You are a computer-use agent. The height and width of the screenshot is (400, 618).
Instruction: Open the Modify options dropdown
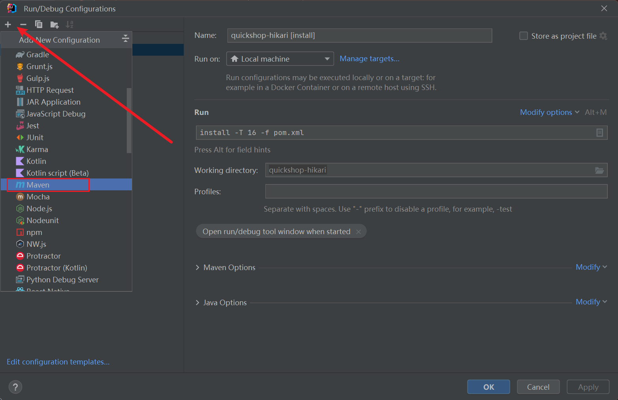pyautogui.click(x=550, y=113)
